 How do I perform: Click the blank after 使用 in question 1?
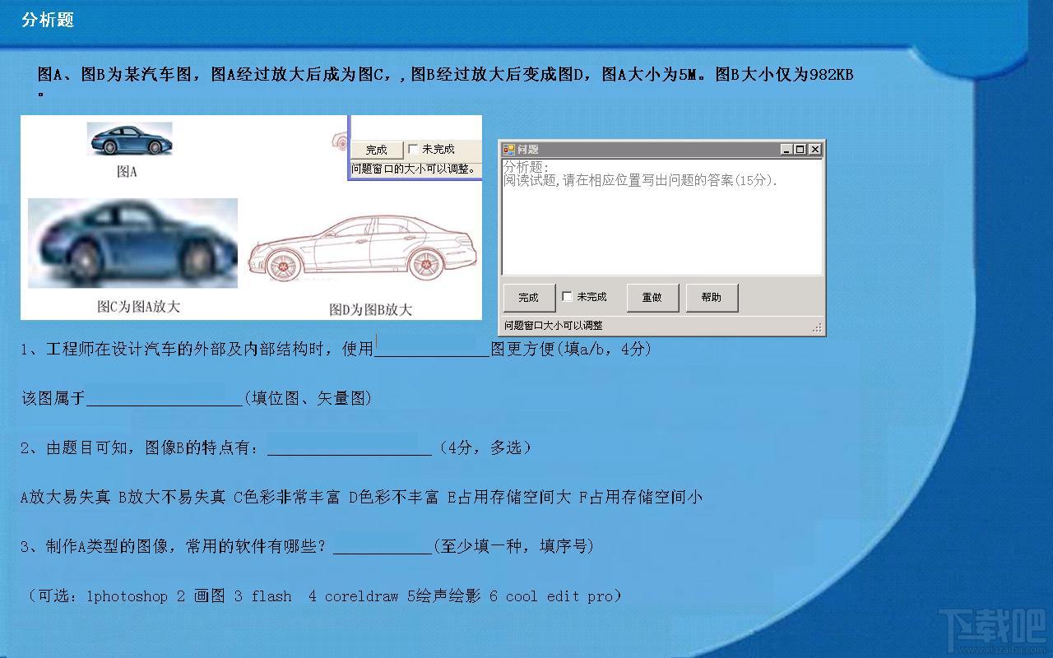[x=432, y=350]
